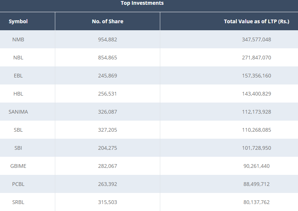Click share count 204,275

tap(108, 148)
